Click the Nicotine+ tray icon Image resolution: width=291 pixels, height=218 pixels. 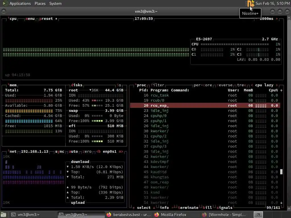coord(251,3)
